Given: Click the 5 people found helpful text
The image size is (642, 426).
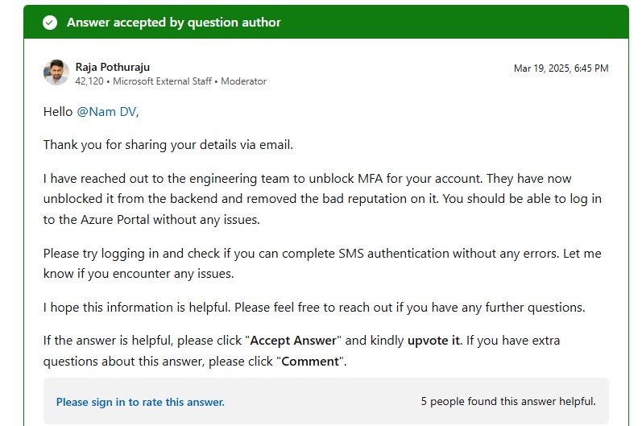Looking at the screenshot, I should (x=507, y=401).
